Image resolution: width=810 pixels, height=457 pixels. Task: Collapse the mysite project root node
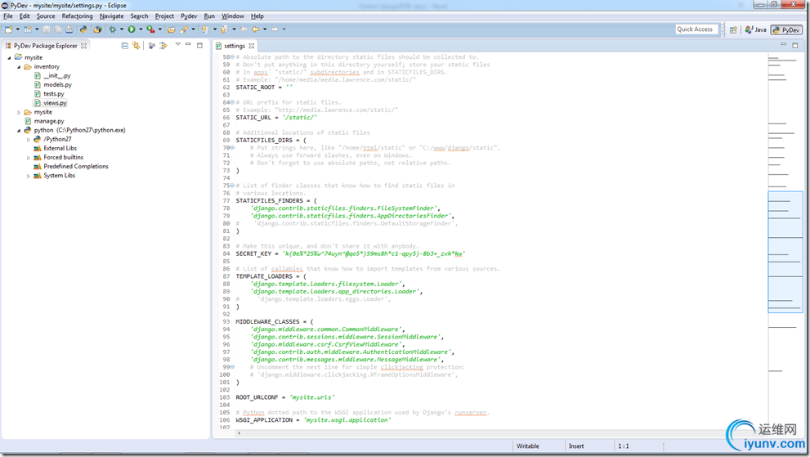coord(9,57)
